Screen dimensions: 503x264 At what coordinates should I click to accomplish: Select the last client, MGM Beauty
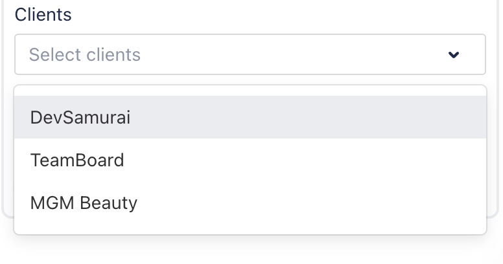[250, 203]
